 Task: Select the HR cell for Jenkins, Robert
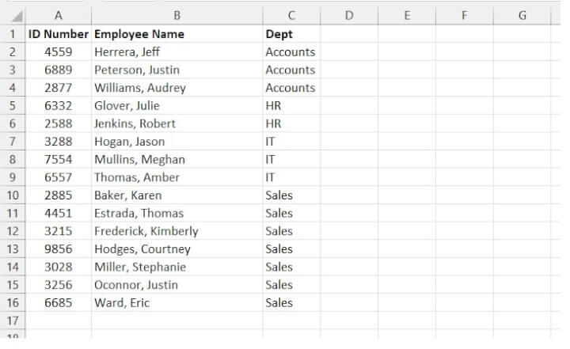coord(291,123)
